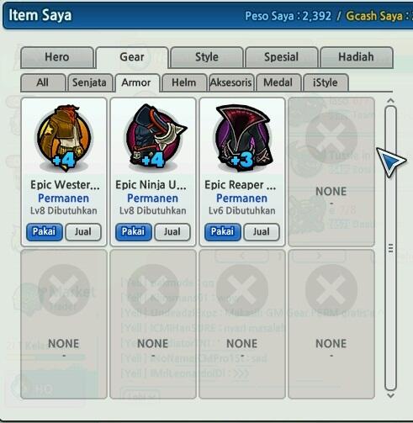Filter gear by Helm
This screenshot has width=413, height=423.
tap(184, 82)
